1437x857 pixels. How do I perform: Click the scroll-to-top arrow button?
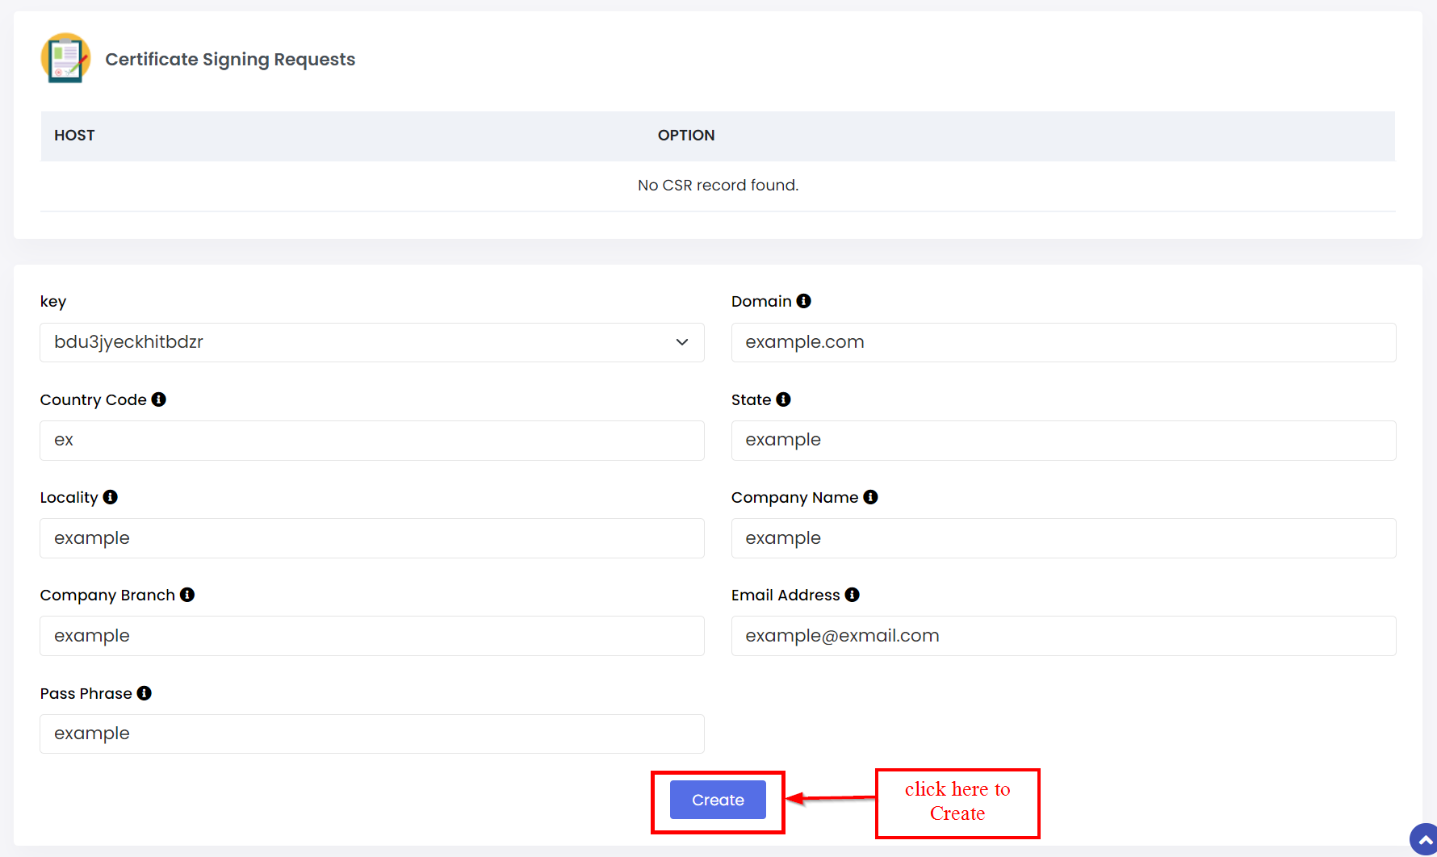tap(1422, 839)
